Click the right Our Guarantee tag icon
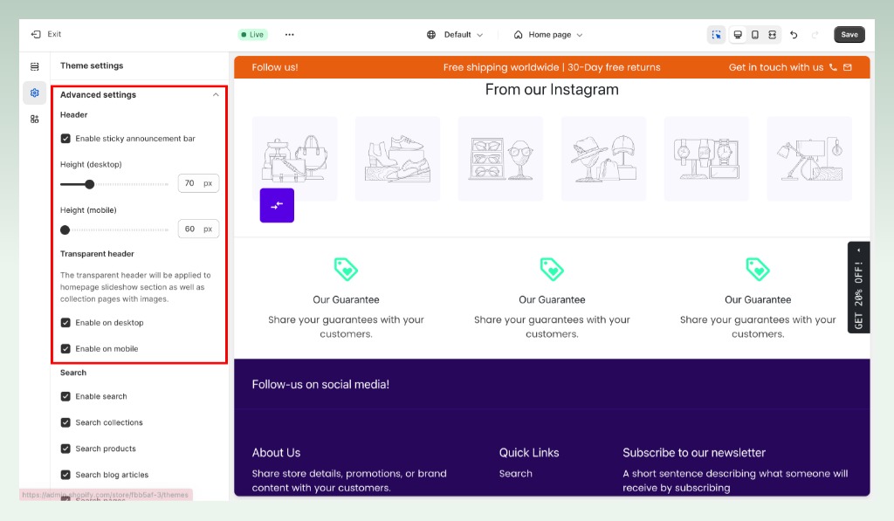This screenshot has height=521, width=894. pos(758,269)
